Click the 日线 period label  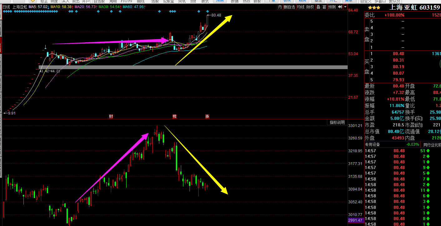[6, 7]
